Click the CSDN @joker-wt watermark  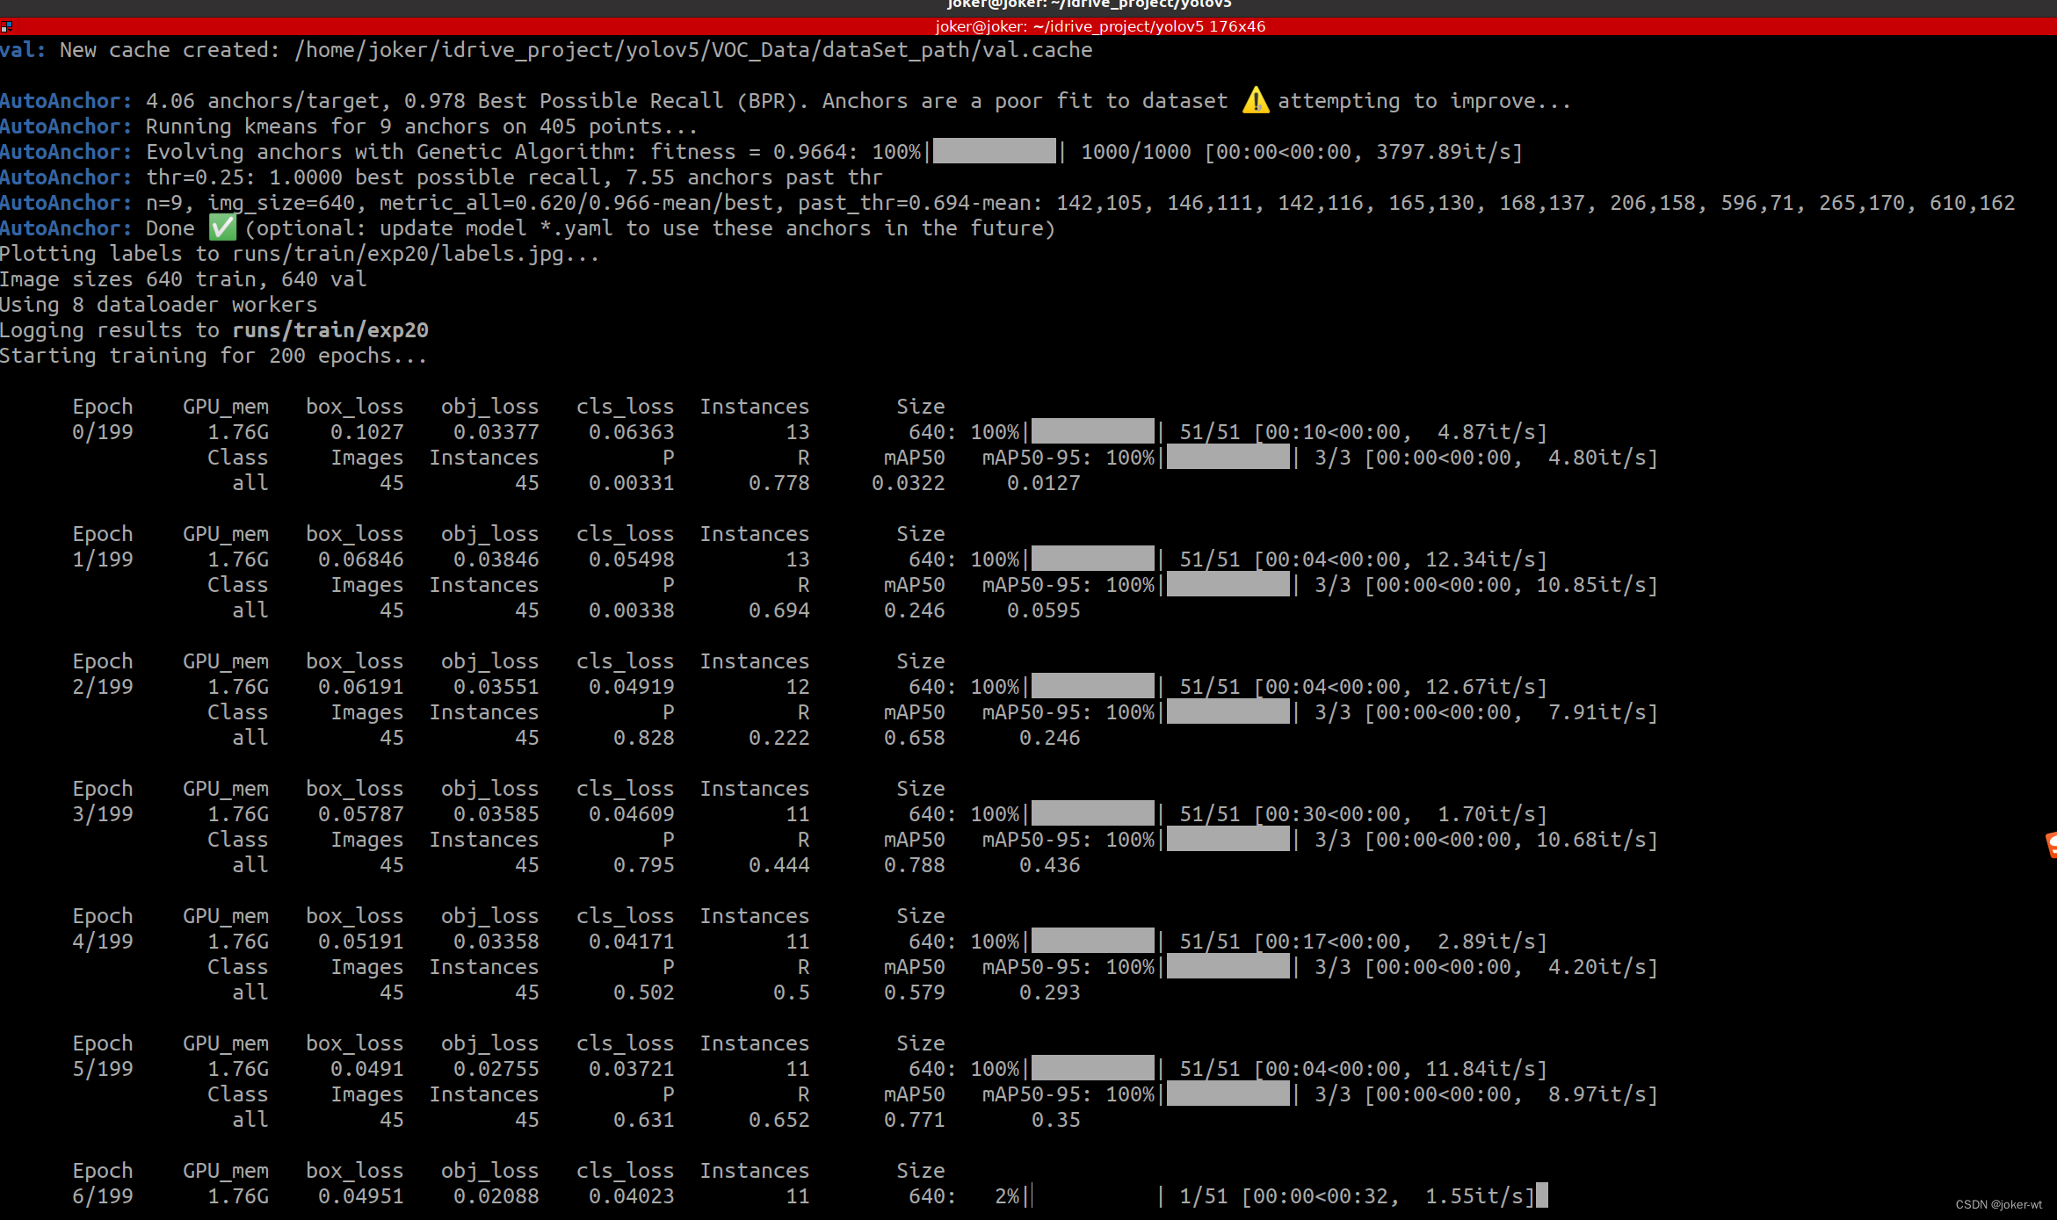(x=1998, y=1204)
